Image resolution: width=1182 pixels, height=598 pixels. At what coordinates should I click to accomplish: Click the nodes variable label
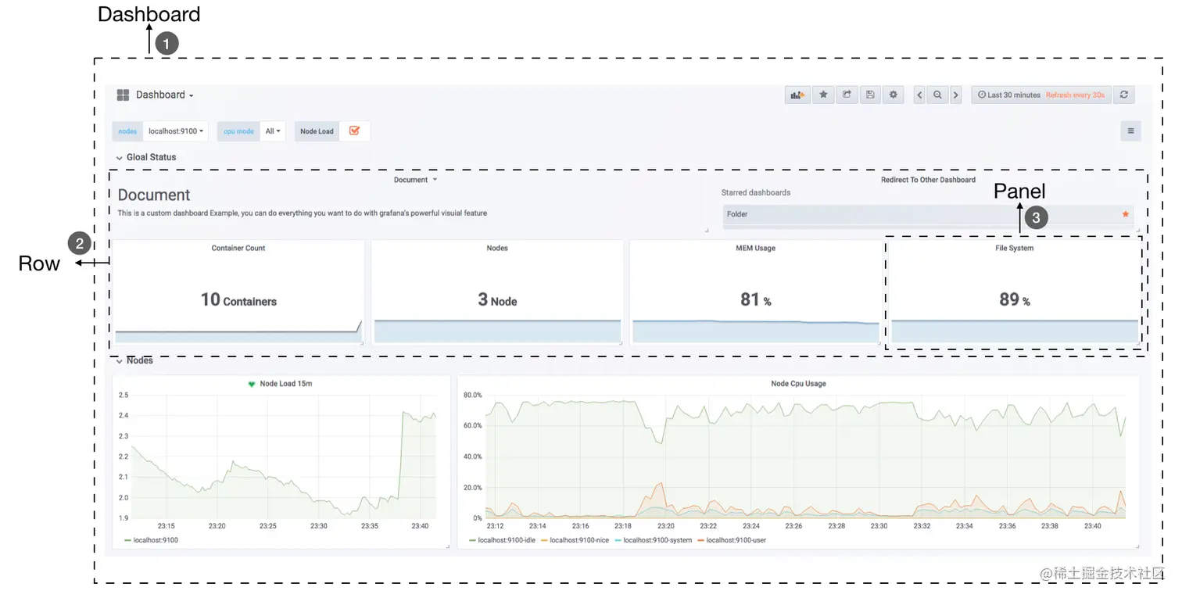(x=127, y=131)
